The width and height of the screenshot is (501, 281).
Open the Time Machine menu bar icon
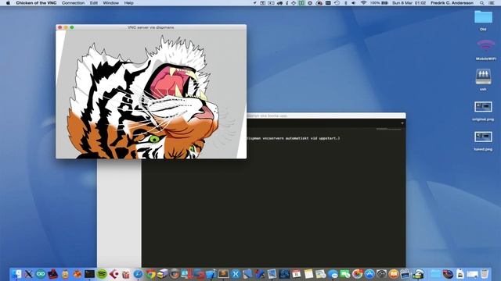pos(337,3)
